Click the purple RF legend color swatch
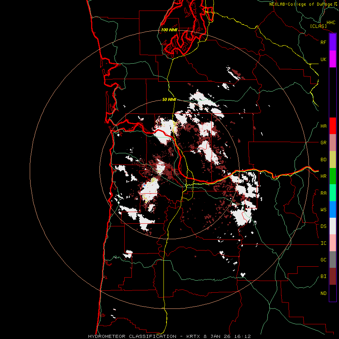339x339 pixels. pyautogui.click(x=333, y=42)
